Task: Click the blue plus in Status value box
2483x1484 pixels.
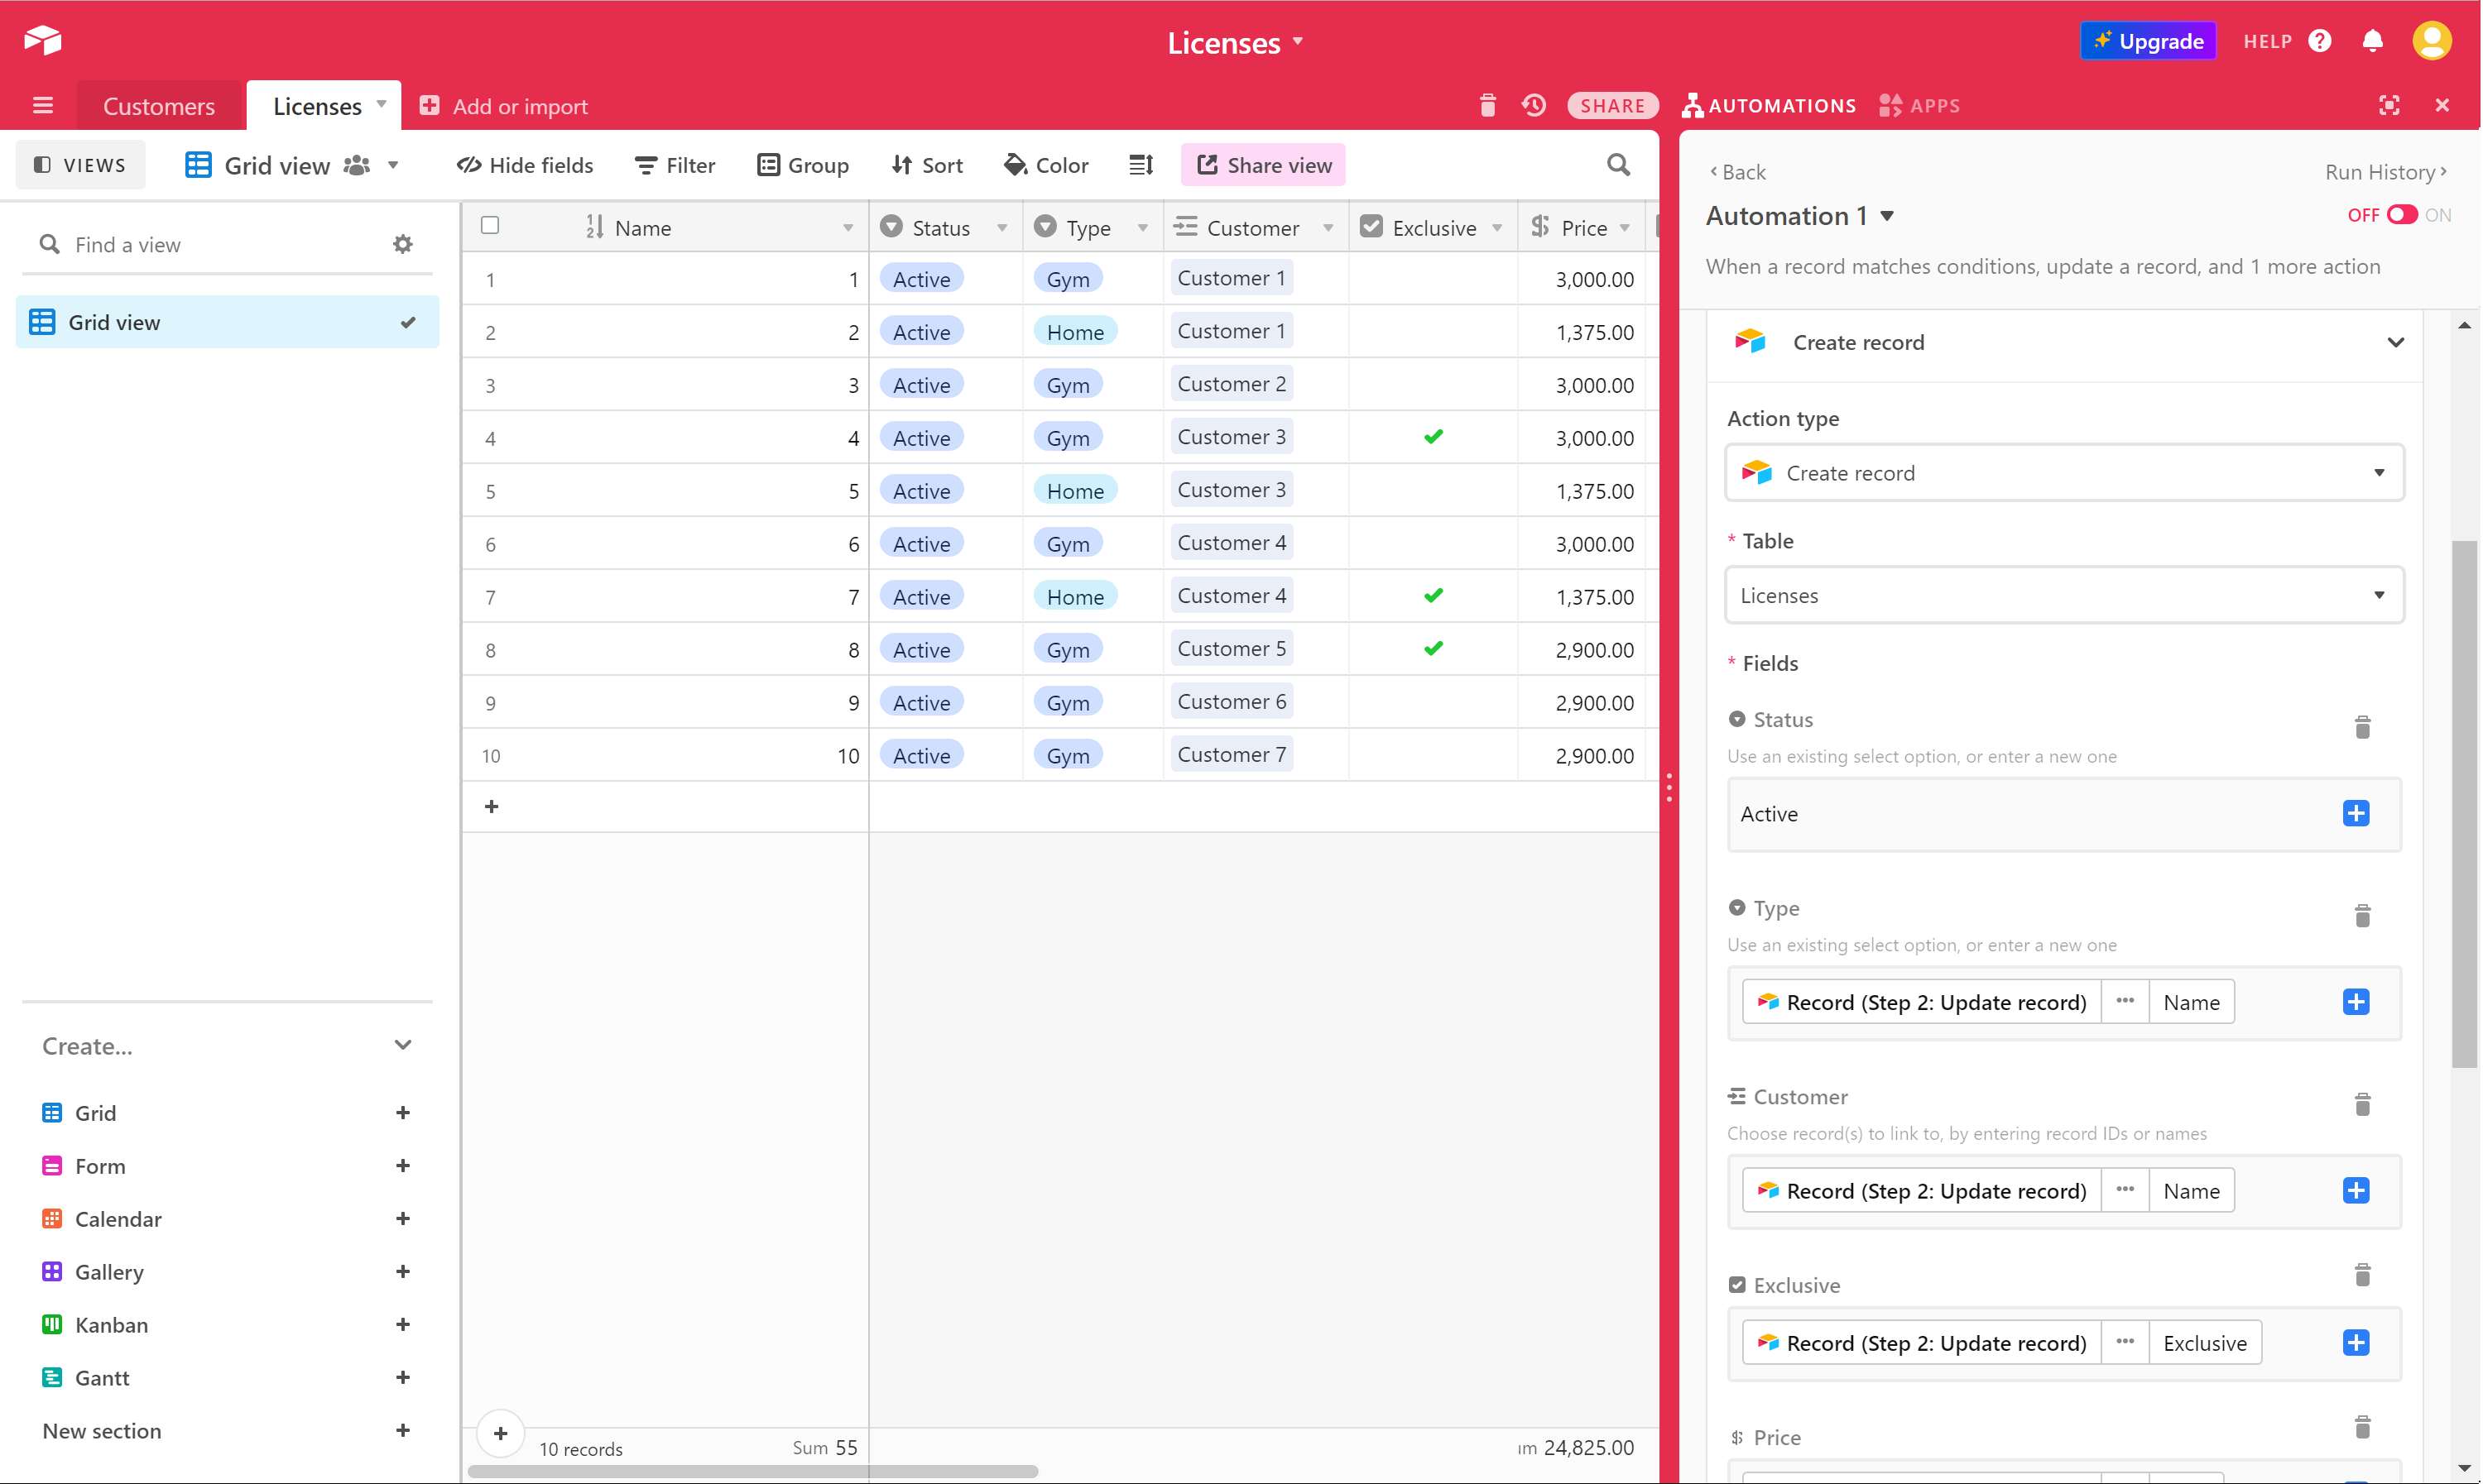Action: point(2356,813)
